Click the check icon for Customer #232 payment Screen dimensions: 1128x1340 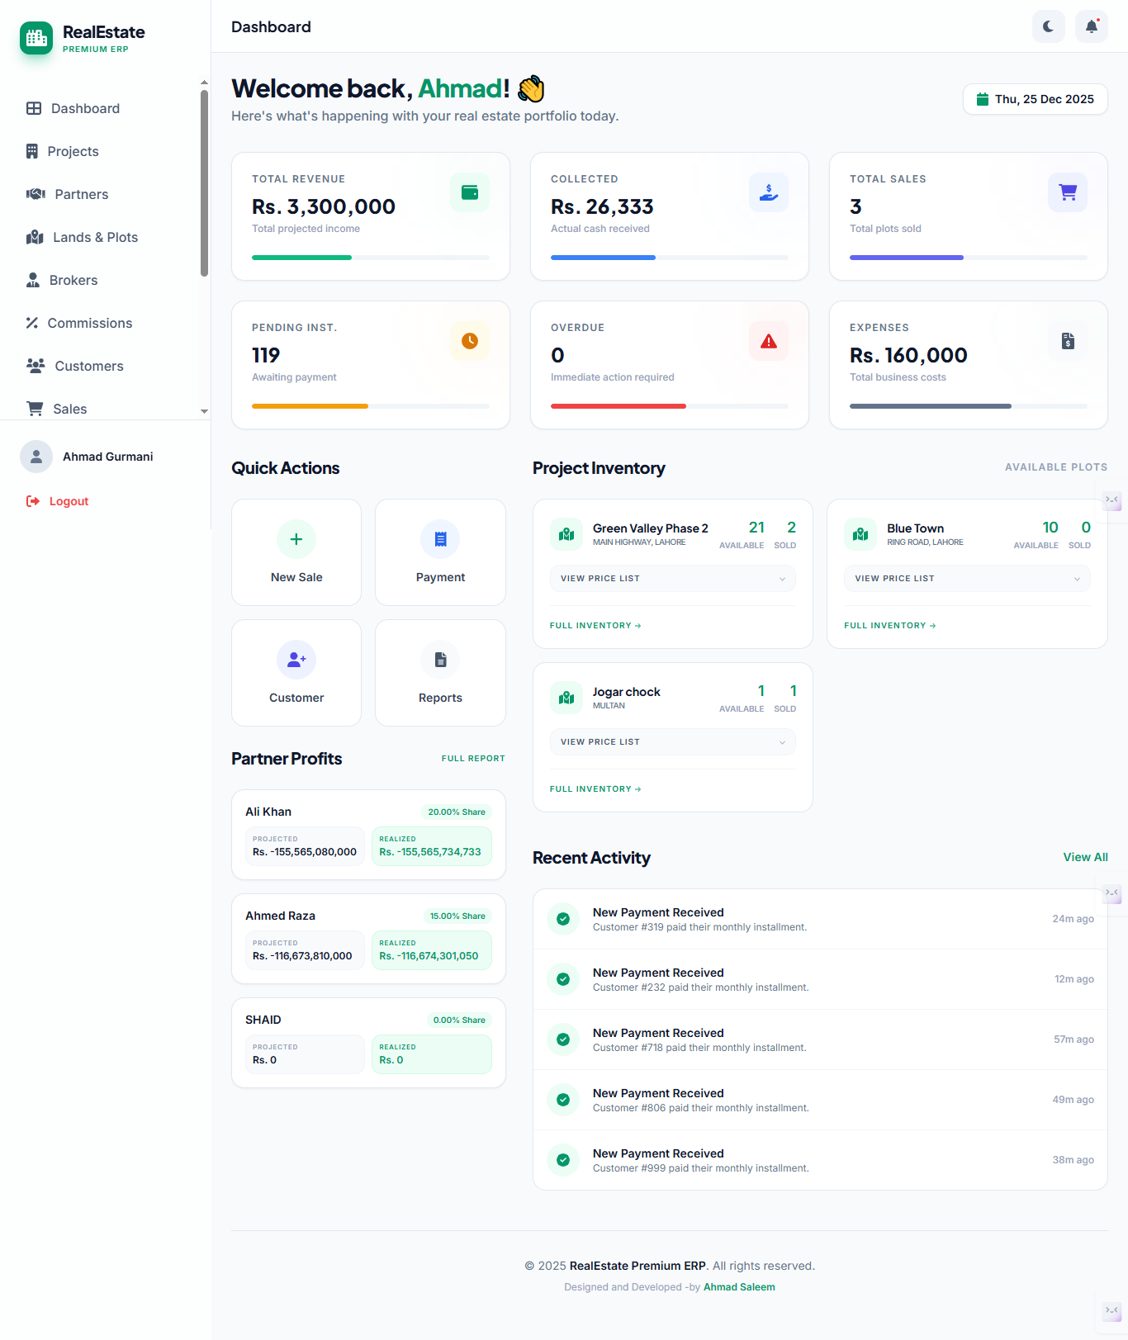[563, 979]
